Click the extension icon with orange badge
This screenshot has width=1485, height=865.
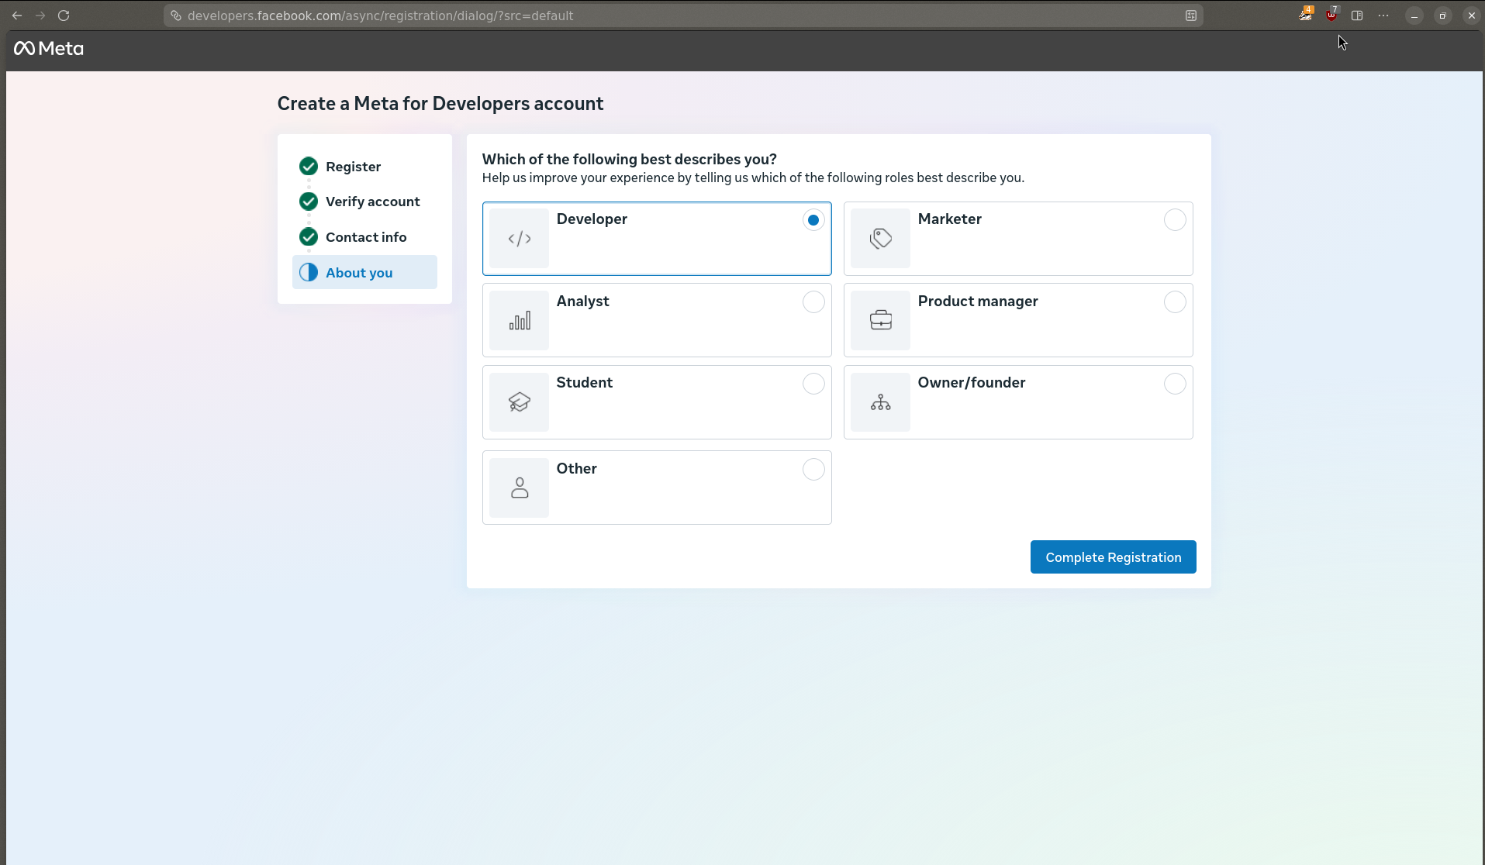pyautogui.click(x=1307, y=14)
